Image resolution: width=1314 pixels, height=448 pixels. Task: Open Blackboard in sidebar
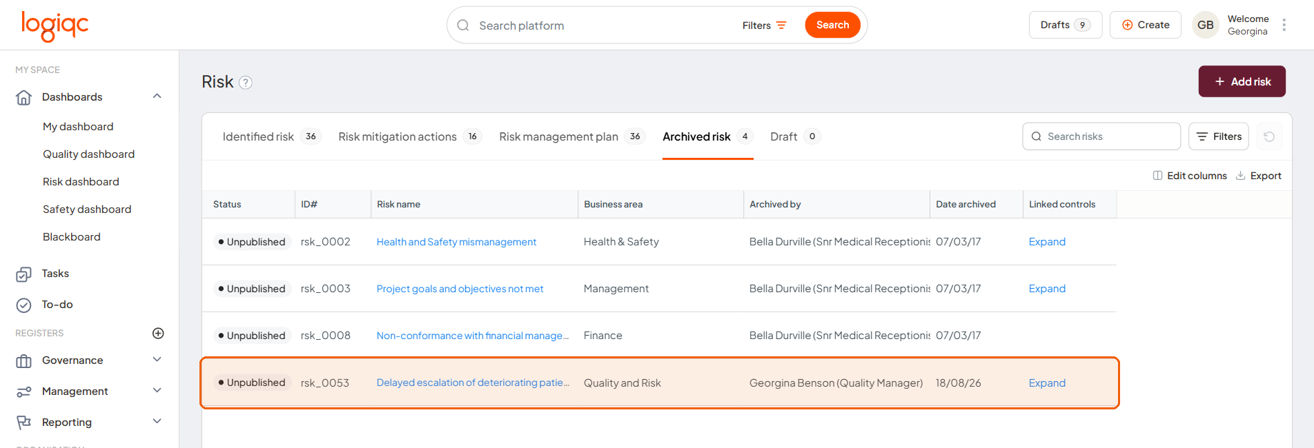(72, 237)
